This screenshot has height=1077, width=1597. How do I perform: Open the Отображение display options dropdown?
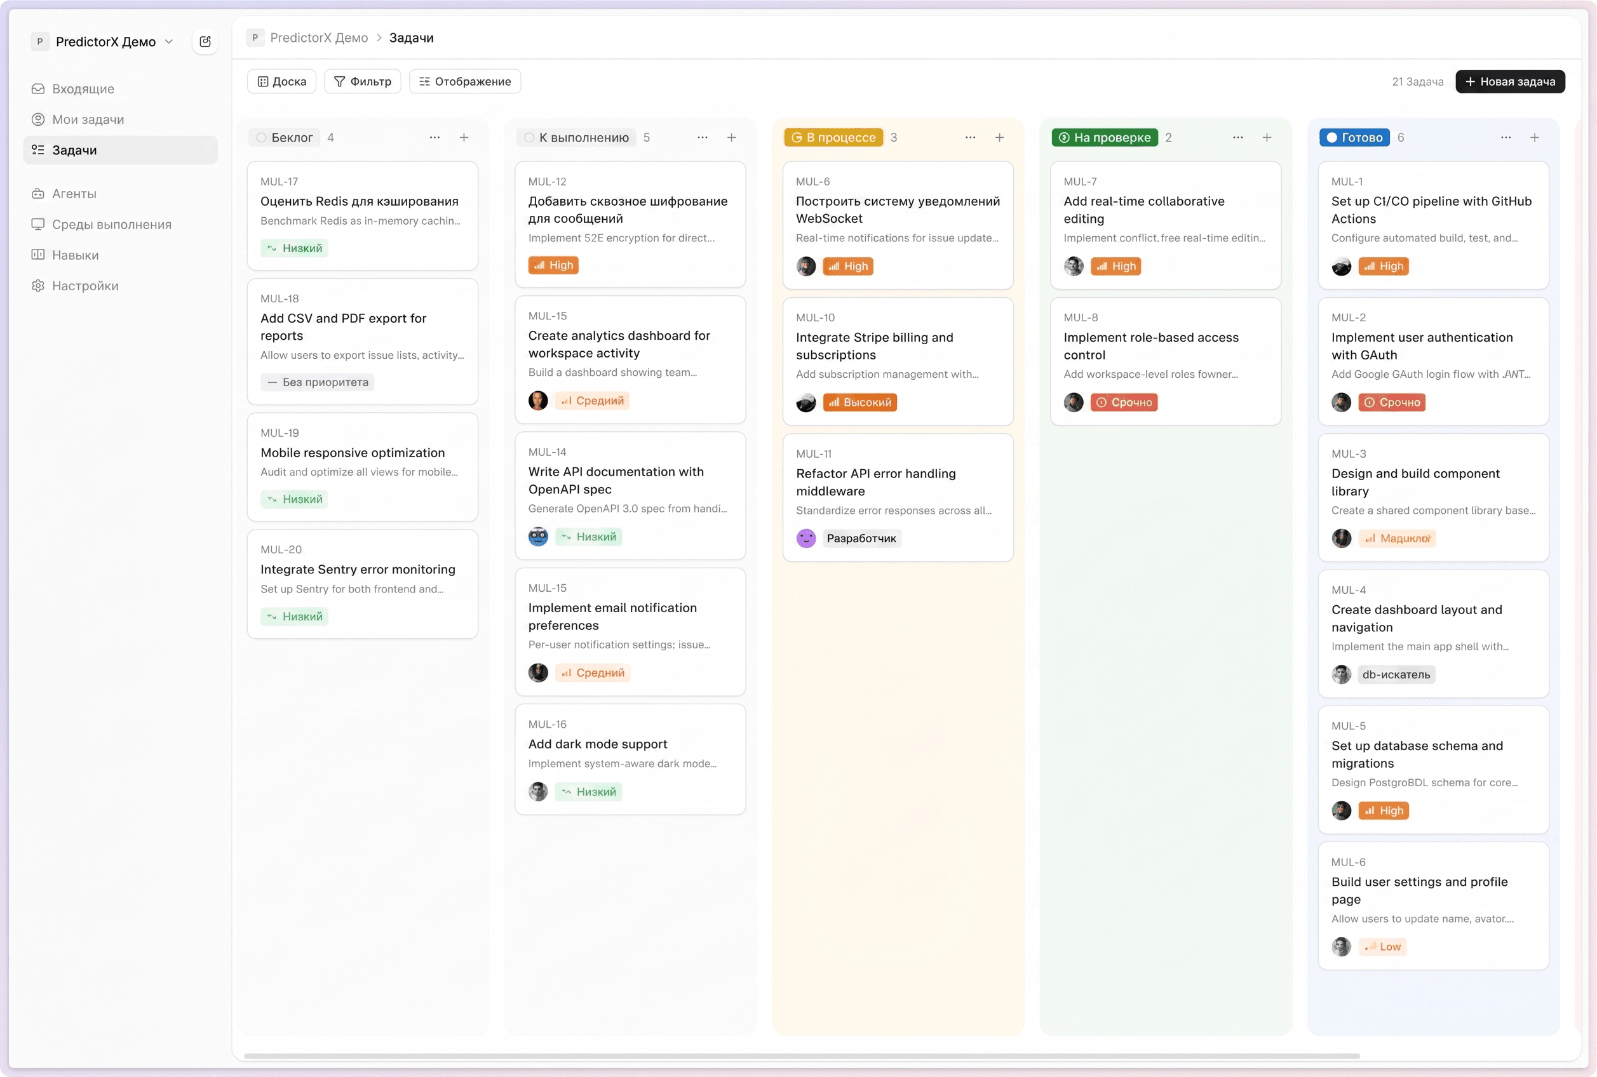465,82
